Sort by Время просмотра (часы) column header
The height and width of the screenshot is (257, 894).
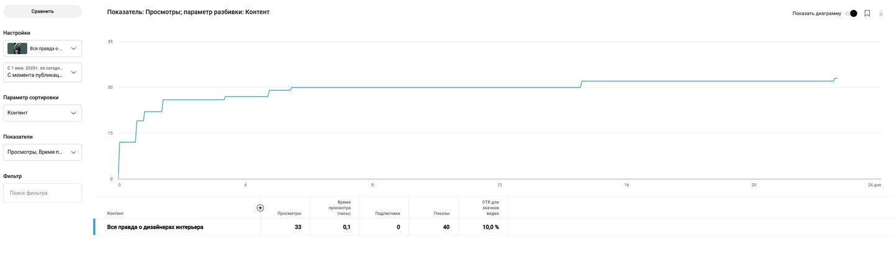coord(340,208)
